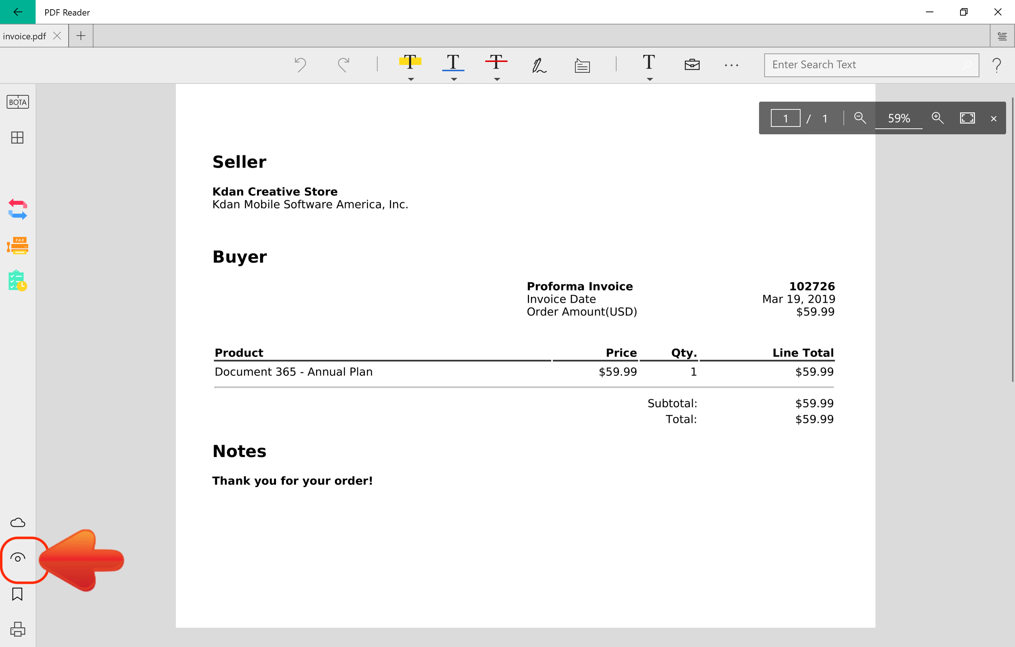Screen dimensions: 1015x647
Task: Restore down the PDF Reader window
Action: pos(963,12)
